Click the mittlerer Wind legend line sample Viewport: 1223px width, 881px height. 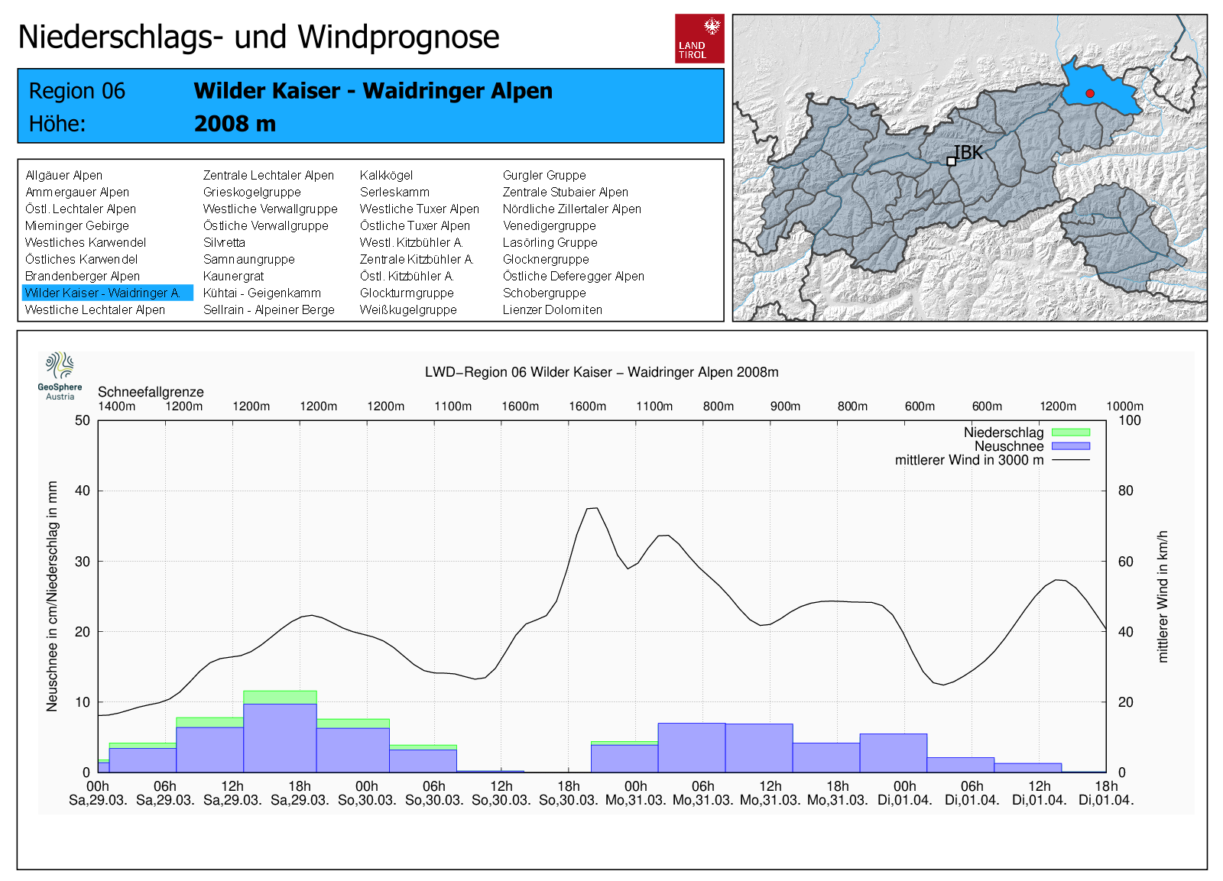[1070, 460]
